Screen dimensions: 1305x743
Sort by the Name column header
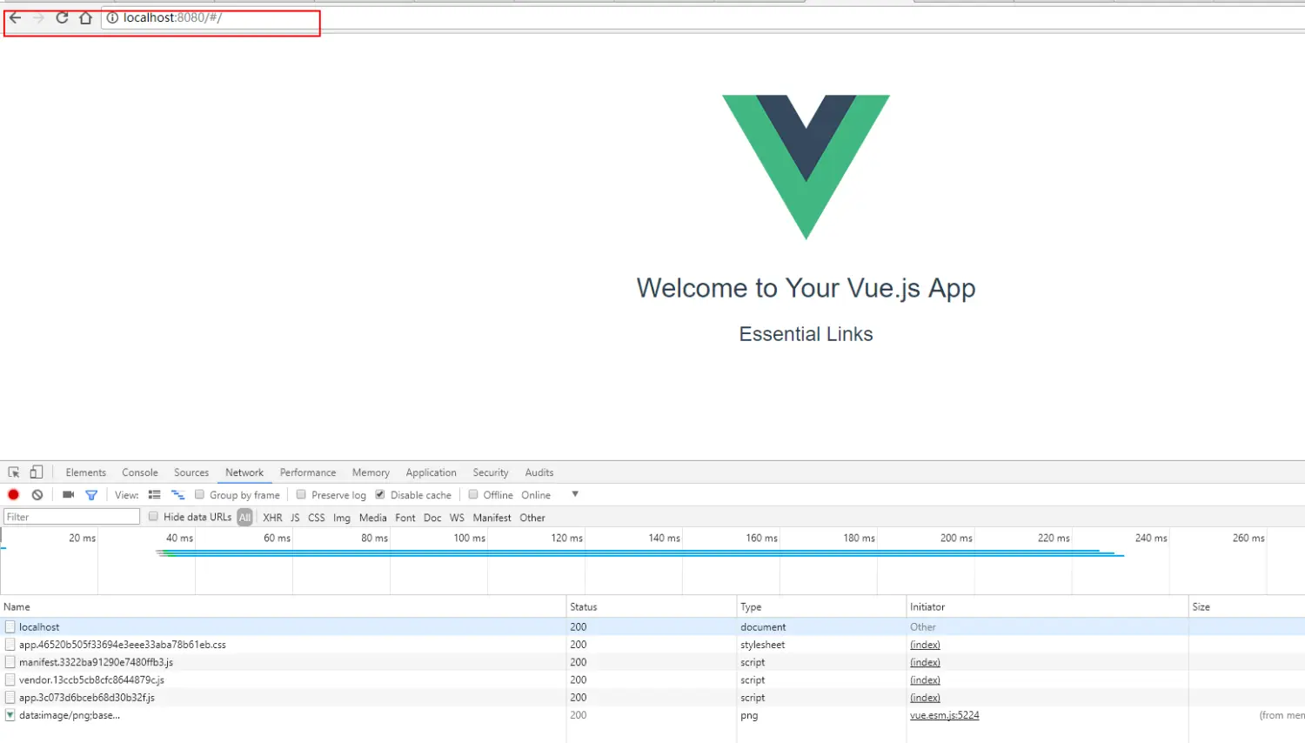click(x=283, y=606)
